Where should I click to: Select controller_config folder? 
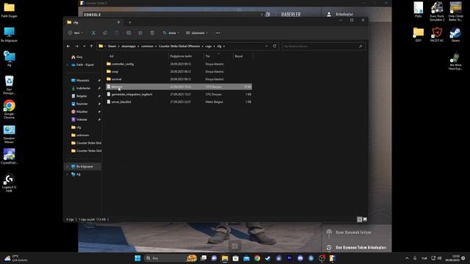178,64
